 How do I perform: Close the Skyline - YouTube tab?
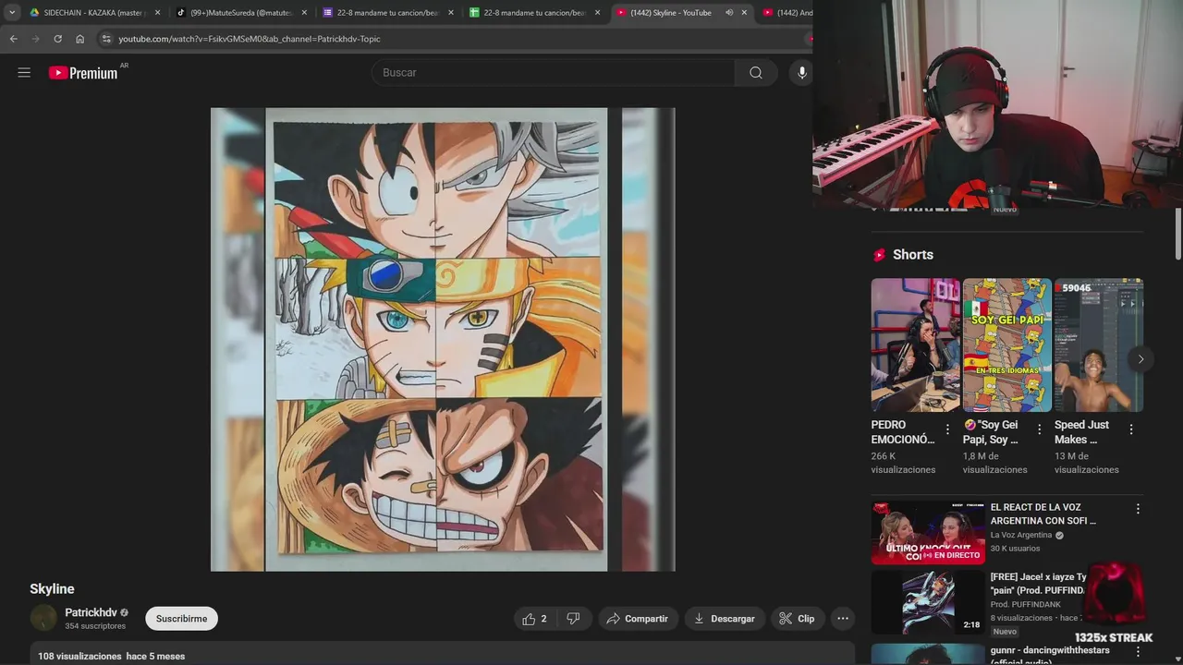pos(744,13)
